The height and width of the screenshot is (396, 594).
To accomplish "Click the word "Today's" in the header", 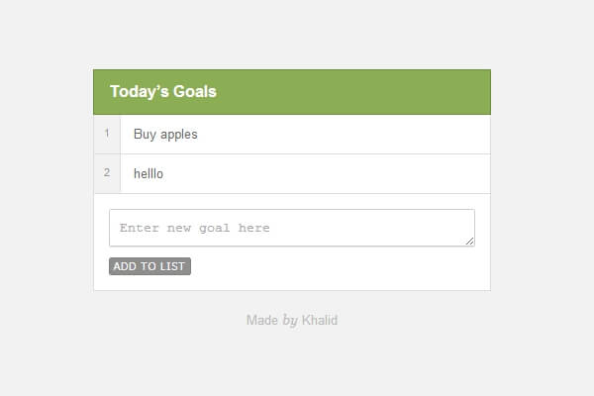I will [x=141, y=92].
